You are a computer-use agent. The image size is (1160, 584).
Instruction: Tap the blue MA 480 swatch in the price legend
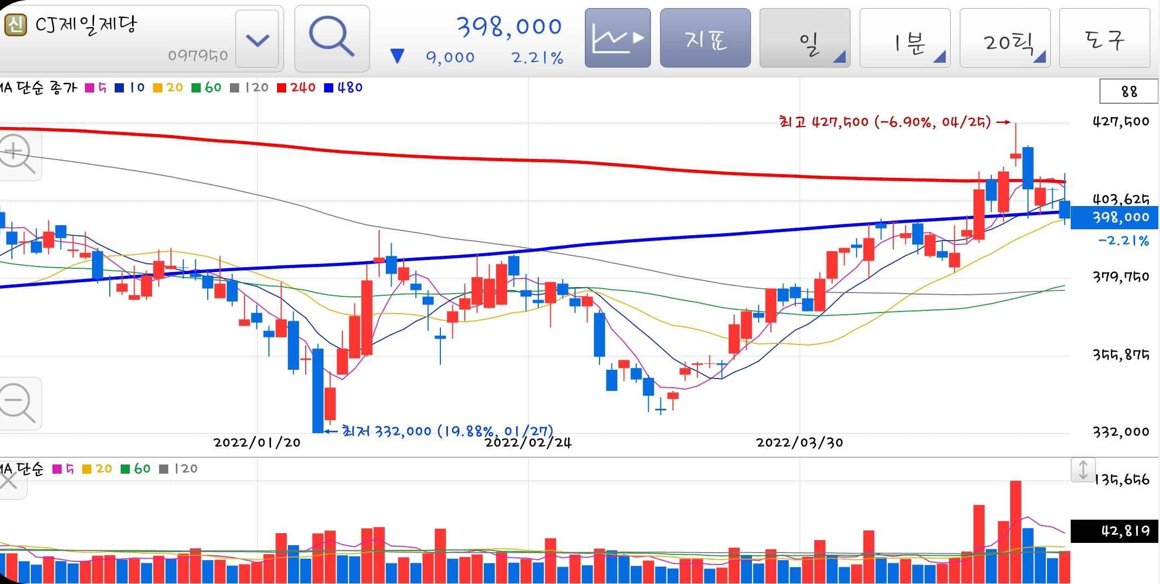tap(328, 88)
